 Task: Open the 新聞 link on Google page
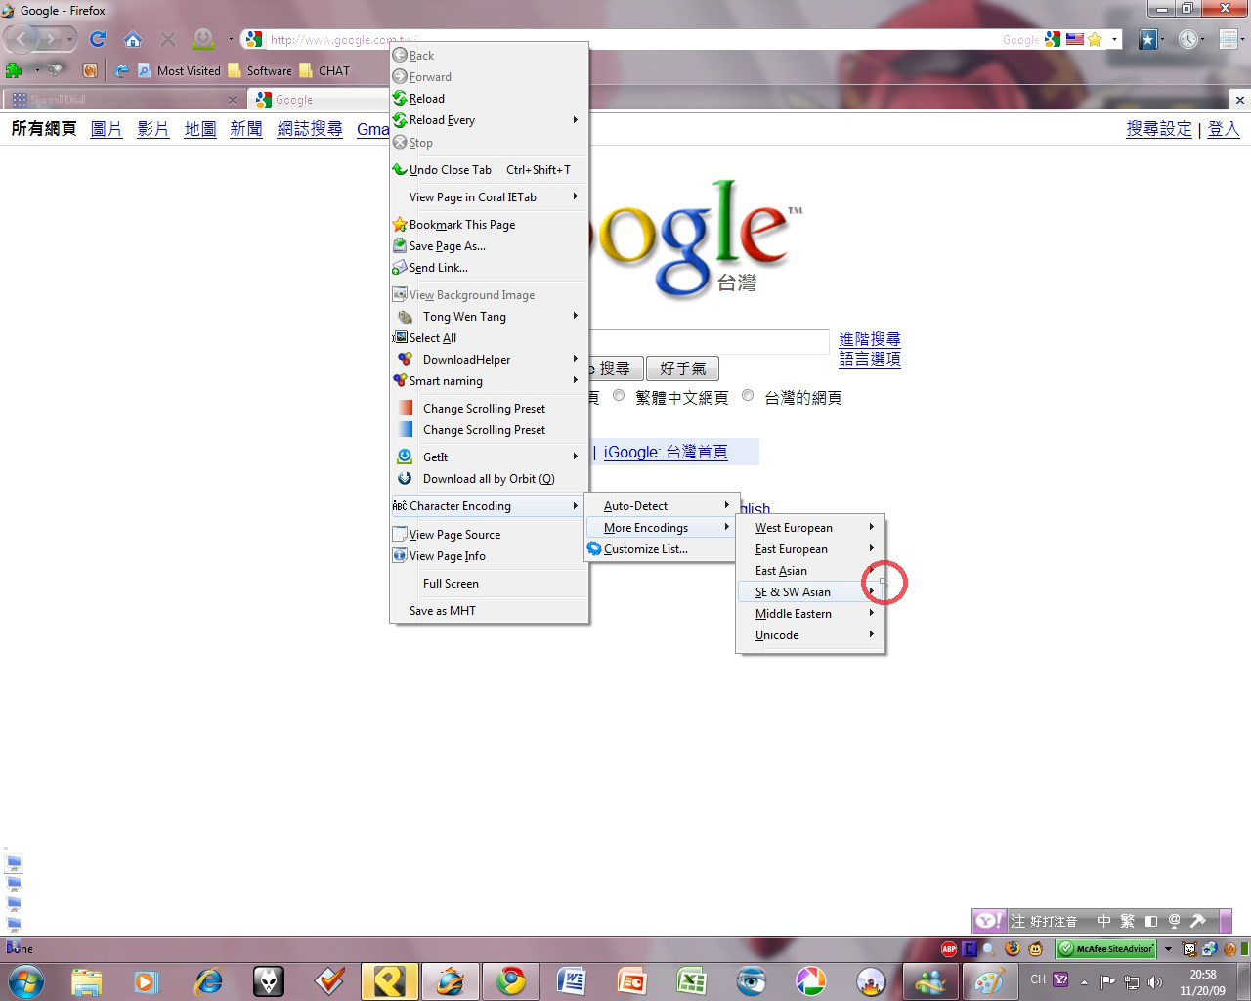246,129
